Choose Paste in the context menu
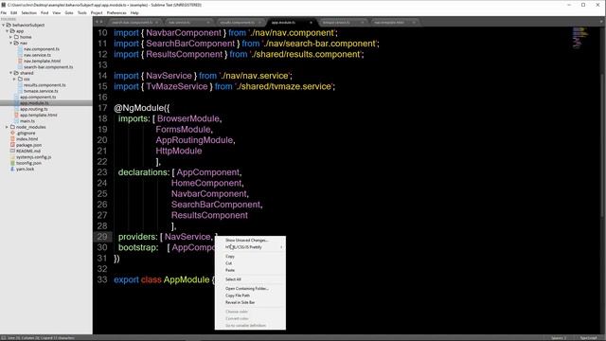606x341 pixels. click(250, 270)
